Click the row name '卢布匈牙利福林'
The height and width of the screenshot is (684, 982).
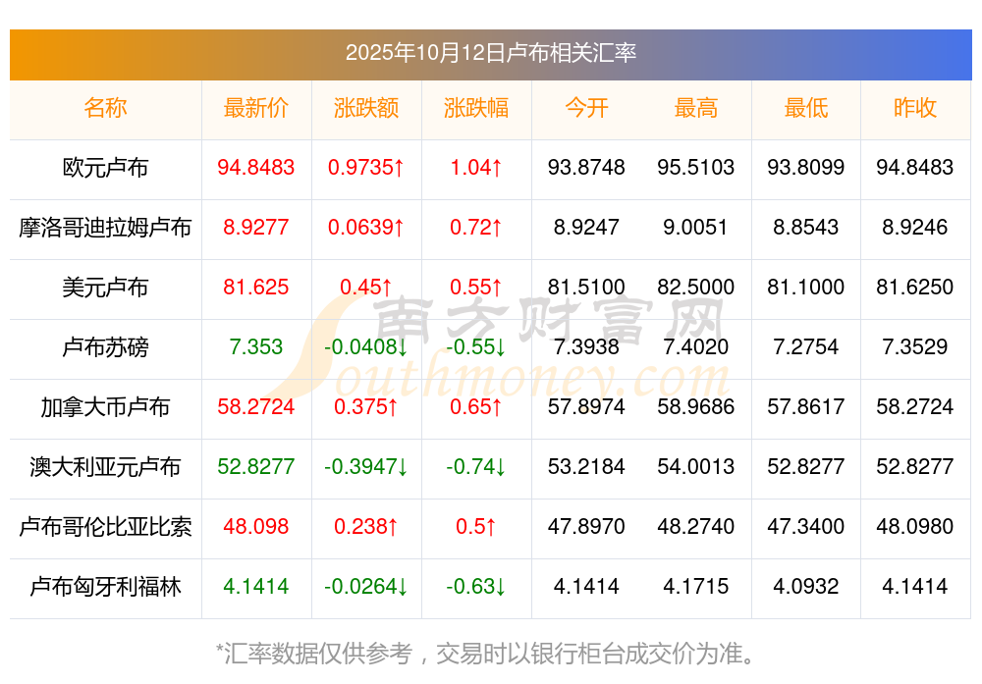pyautogui.click(x=105, y=587)
